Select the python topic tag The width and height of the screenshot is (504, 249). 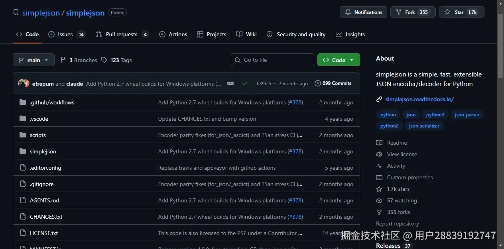(x=388, y=115)
